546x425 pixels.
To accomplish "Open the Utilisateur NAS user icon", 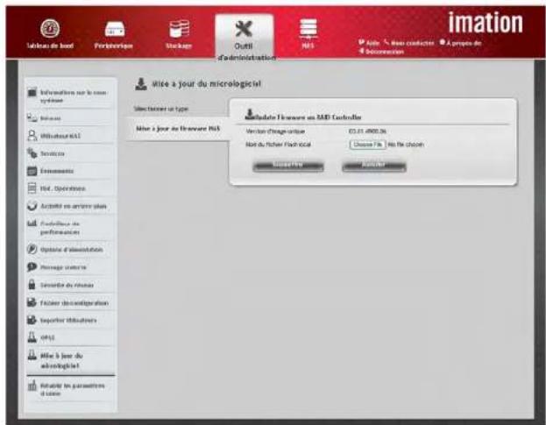I will pos(32,136).
